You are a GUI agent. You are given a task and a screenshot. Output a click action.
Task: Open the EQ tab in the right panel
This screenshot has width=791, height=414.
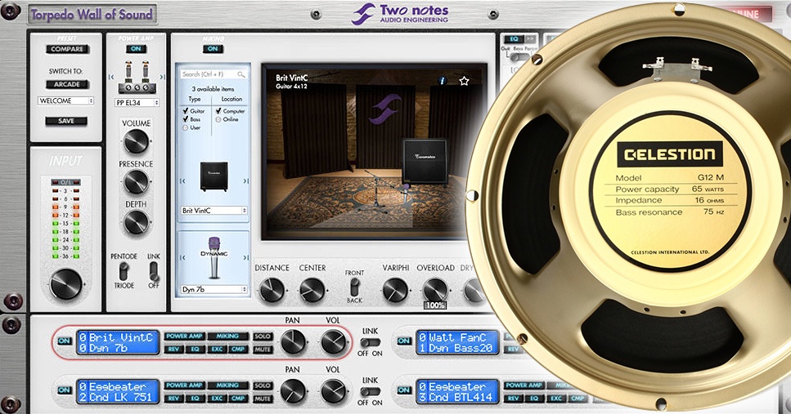(x=514, y=38)
